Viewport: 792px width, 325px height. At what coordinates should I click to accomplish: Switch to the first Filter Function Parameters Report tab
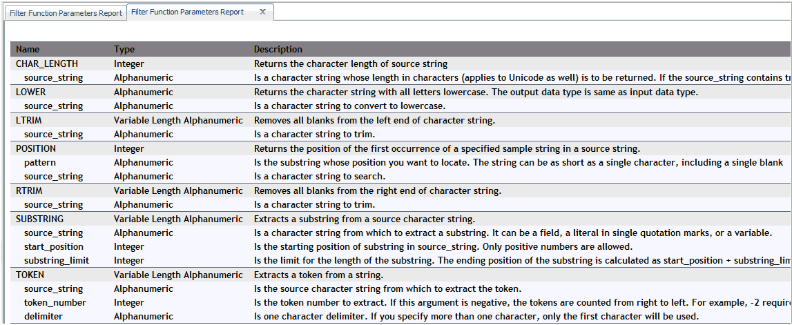[65, 13]
